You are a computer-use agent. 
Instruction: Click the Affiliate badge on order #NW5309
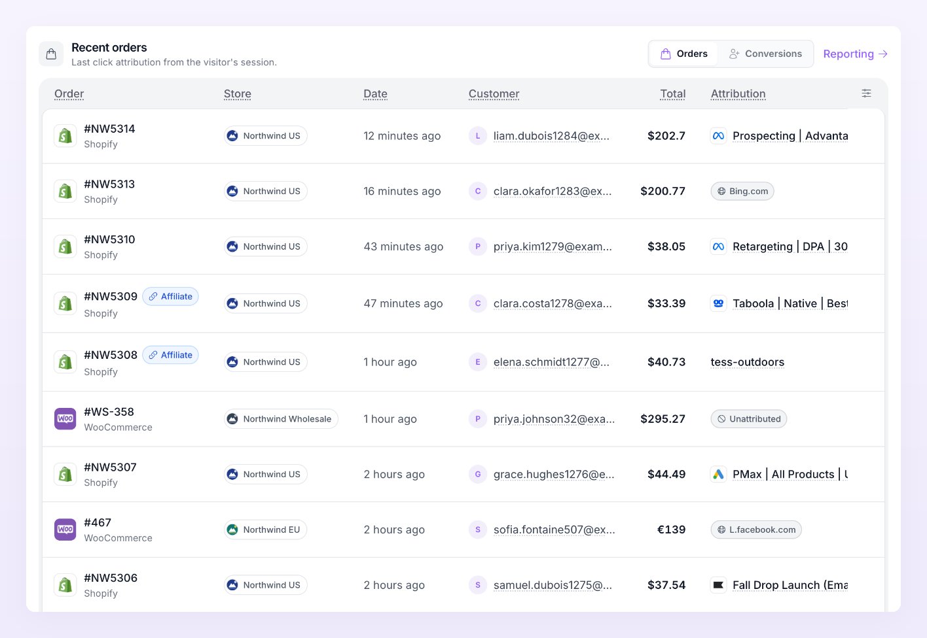click(170, 296)
